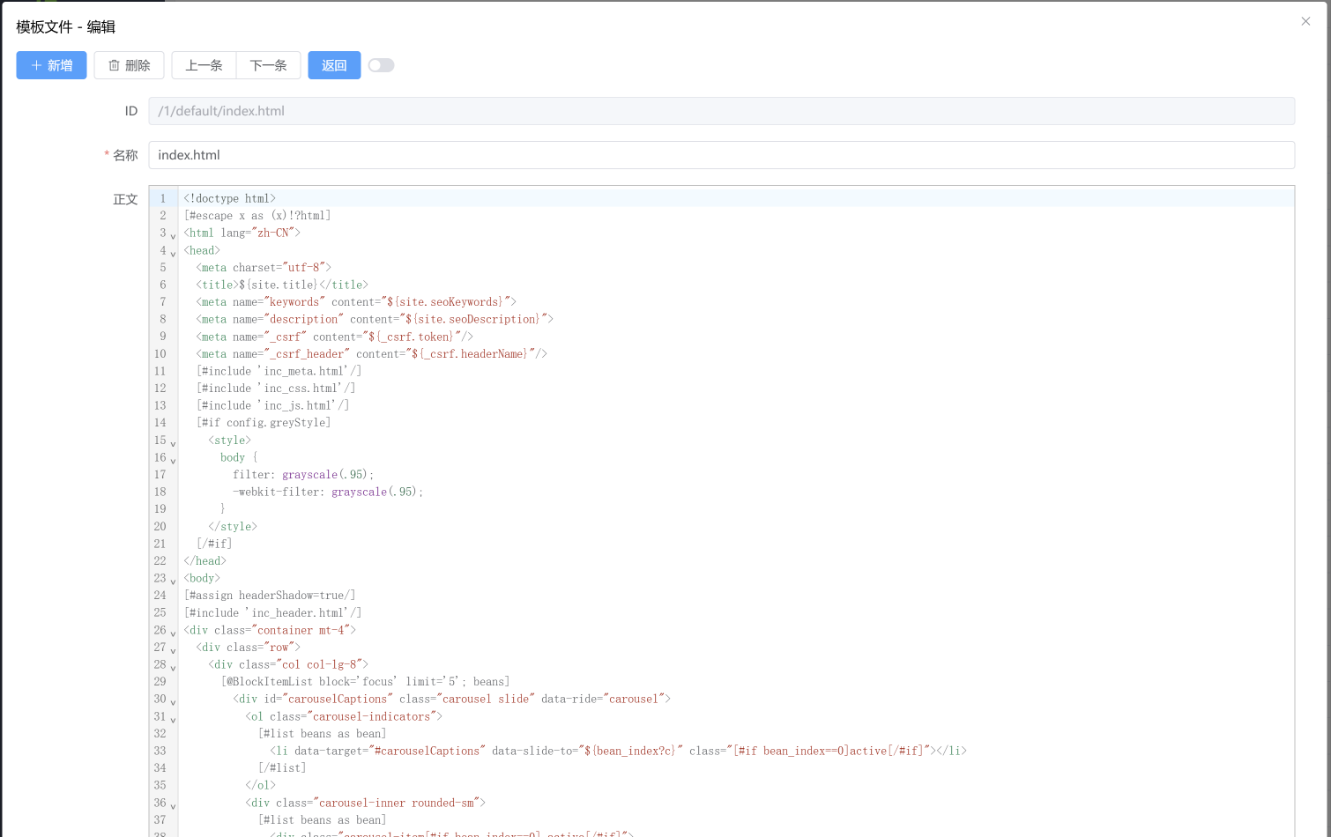This screenshot has height=837, width=1331.
Task: Toggle the switch beside 返回 button
Action: pyautogui.click(x=381, y=65)
